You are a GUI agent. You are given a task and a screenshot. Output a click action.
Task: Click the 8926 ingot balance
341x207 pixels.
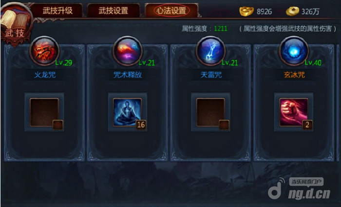(x=264, y=12)
